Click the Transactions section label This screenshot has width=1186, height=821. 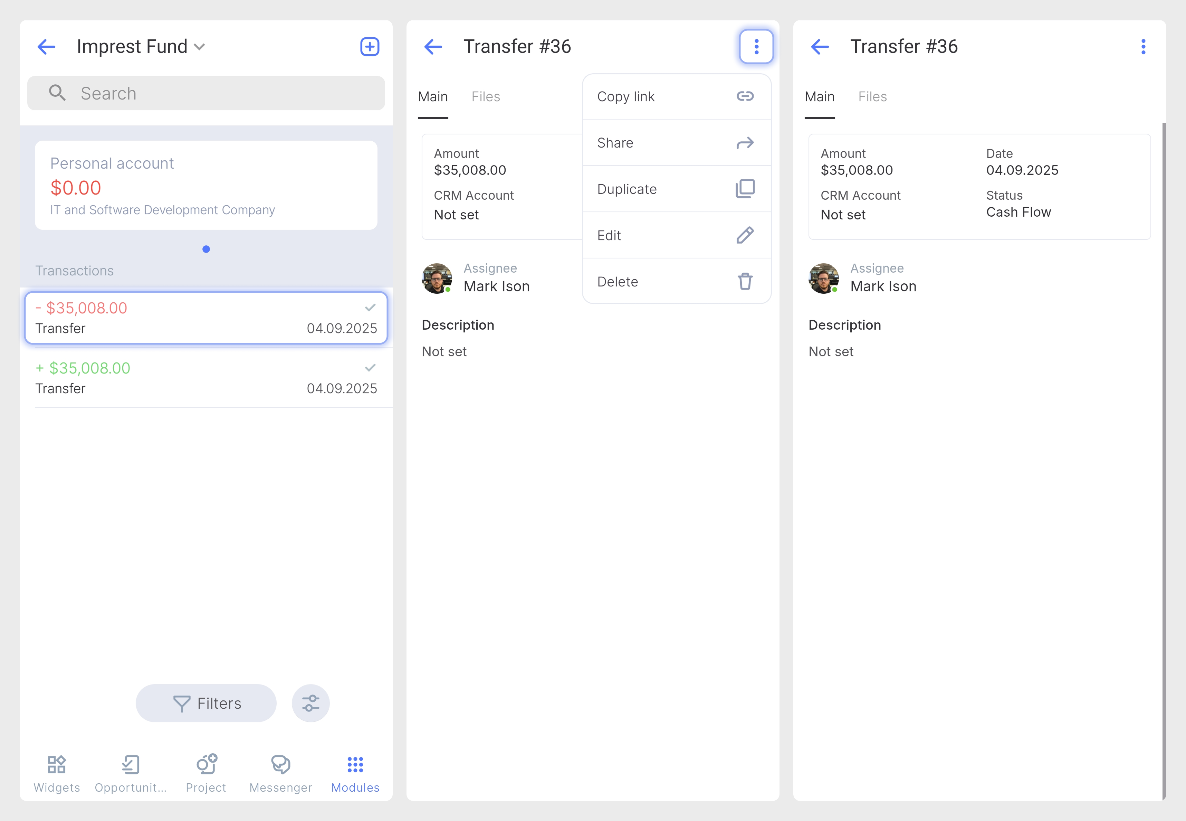click(x=75, y=271)
